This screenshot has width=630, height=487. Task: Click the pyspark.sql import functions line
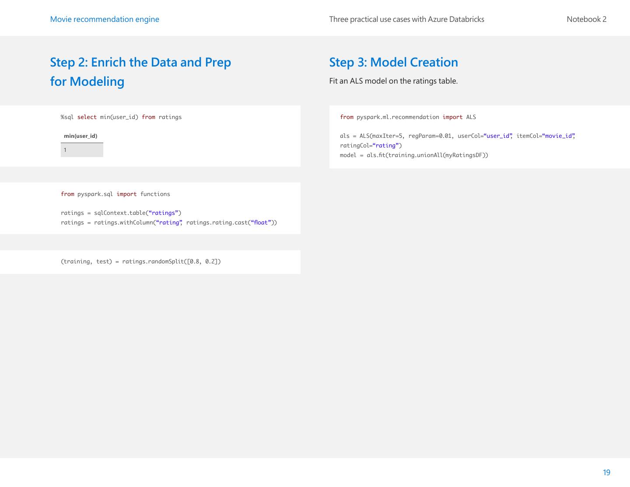[115, 194]
